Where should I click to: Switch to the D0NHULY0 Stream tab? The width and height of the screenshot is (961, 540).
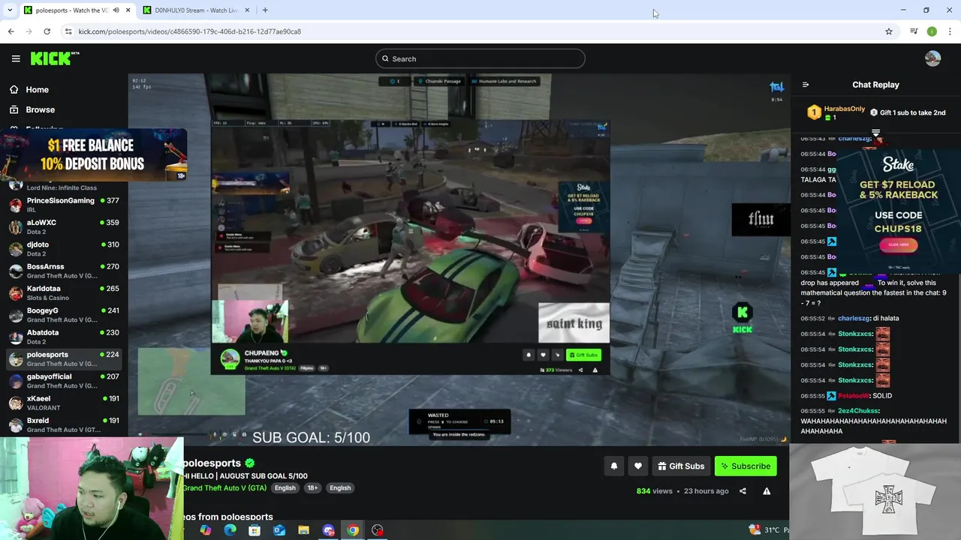(195, 10)
